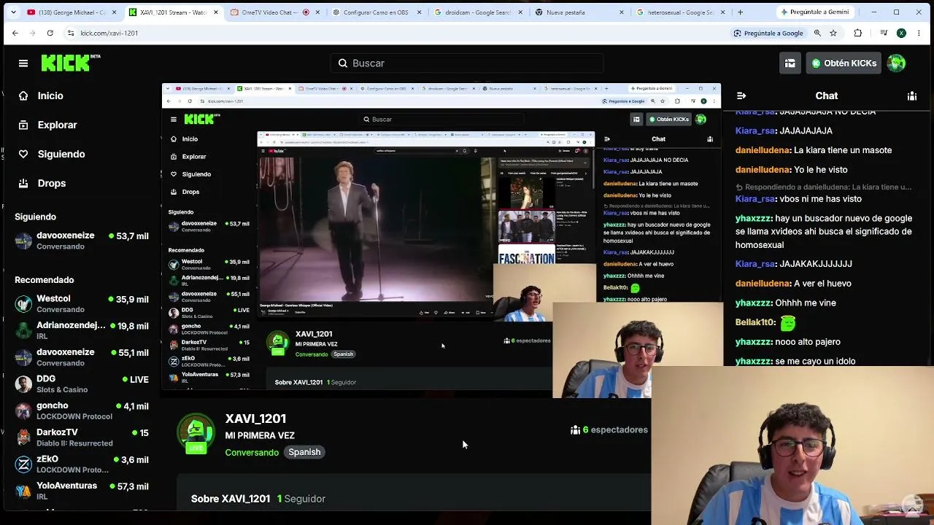Image resolution: width=934 pixels, height=525 pixels.
Task: Open YoloAventuras IRL channel
Action: tap(81, 491)
